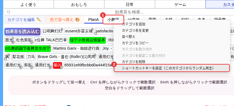Play Martins Garix - 御姐进行曲 sound

pos(76,49)
